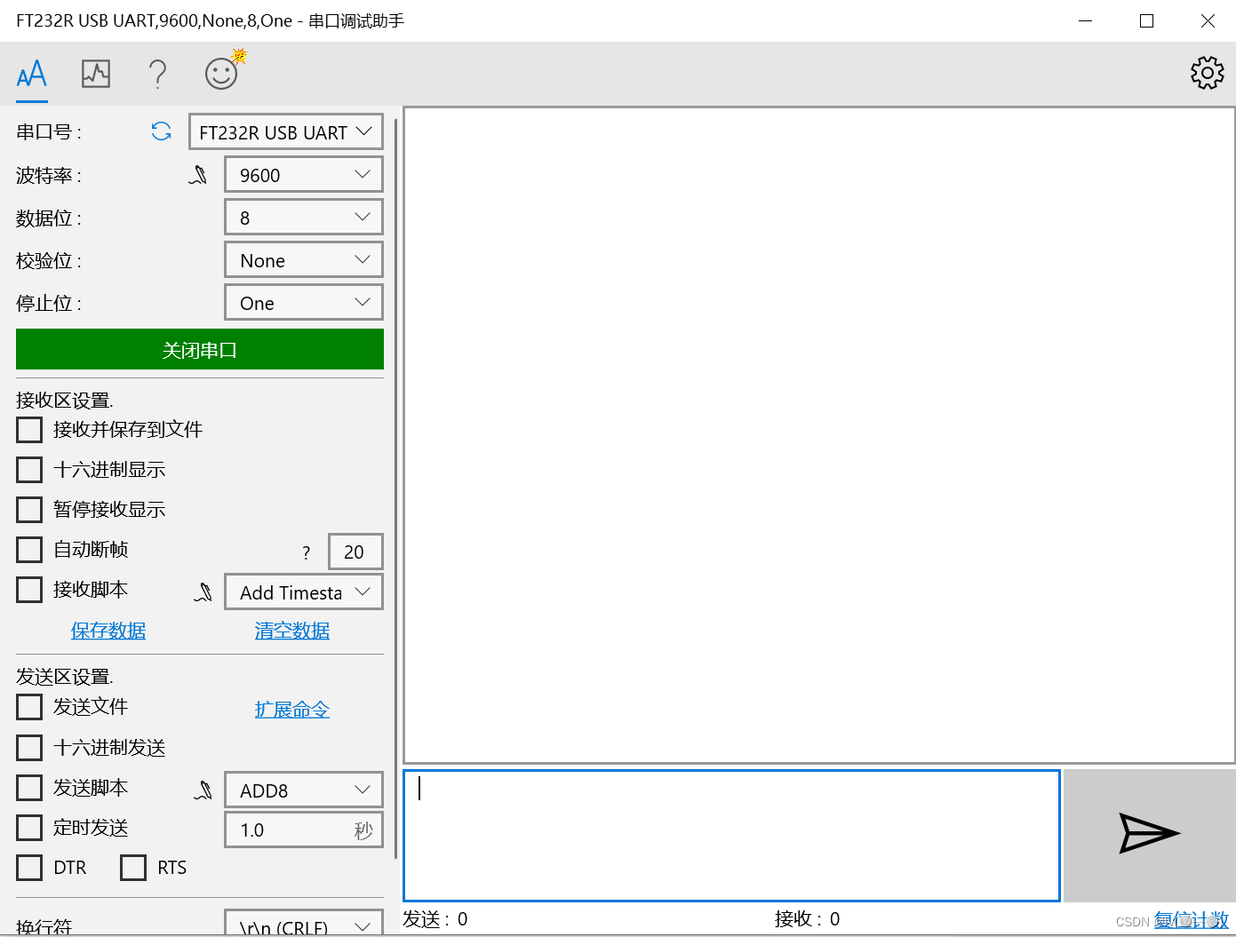This screenshot has height=937, width=1236.
Task: Click the 保存数据 link
Action: 108,631
